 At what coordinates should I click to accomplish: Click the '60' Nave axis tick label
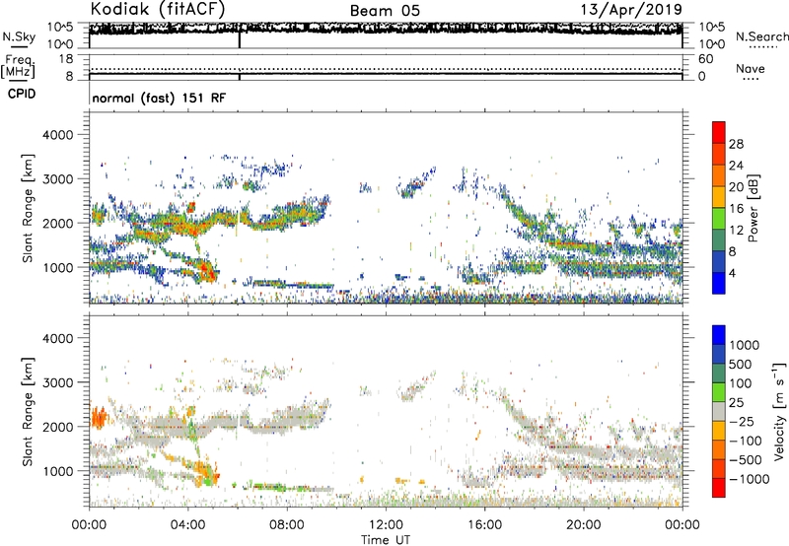(705, 59)
